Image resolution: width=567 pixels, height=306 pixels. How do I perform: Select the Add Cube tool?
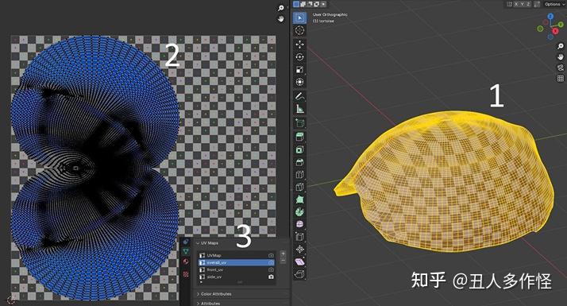click(x=299, y=123)
